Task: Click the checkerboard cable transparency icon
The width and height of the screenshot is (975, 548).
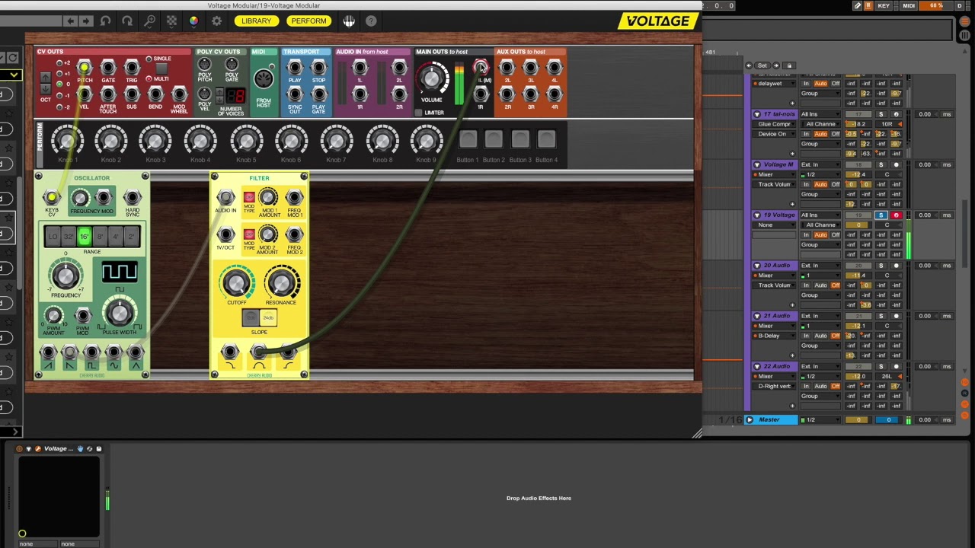Action: click(x=171, y=21)
